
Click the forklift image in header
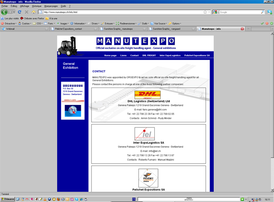69,46
